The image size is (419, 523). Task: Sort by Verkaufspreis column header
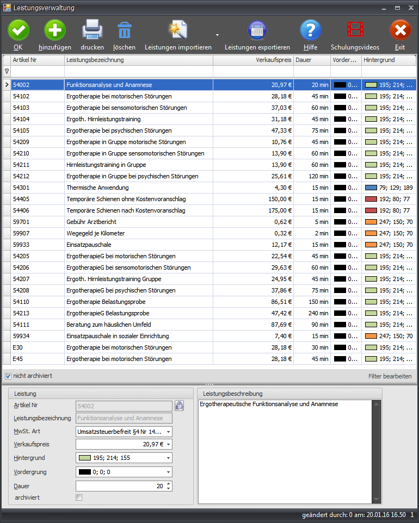[252, 60]
